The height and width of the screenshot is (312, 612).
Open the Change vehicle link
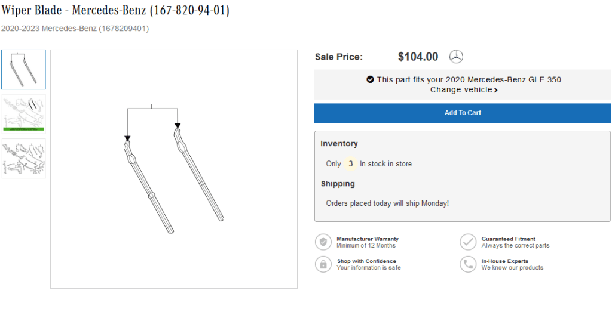pyautogui.click(x=461, y=90)
